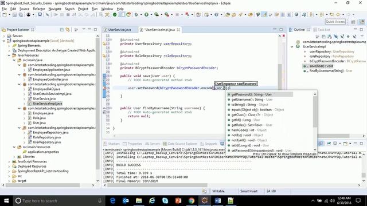Collapse the src/main/java folder
The image size is (367, 206).
click(14, 60)
